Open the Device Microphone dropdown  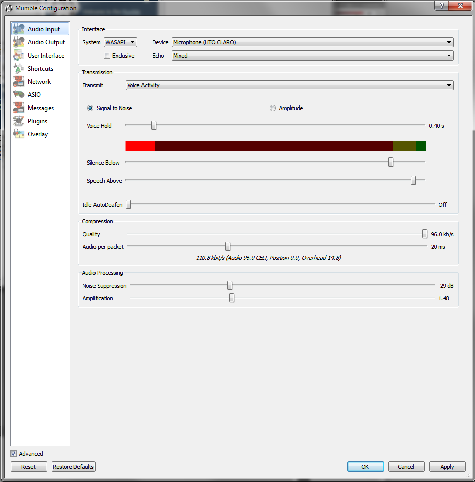pos(312,42)
